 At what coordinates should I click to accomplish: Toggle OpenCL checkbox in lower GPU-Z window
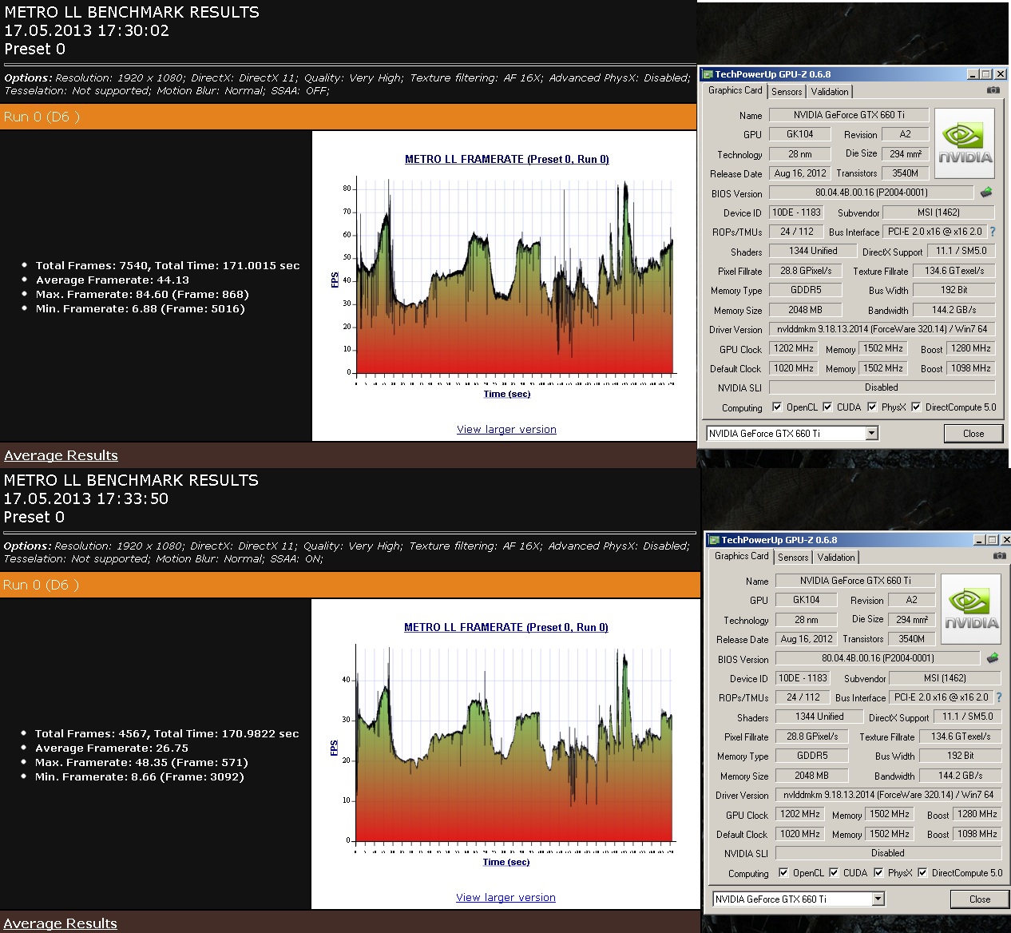(783, 872)
